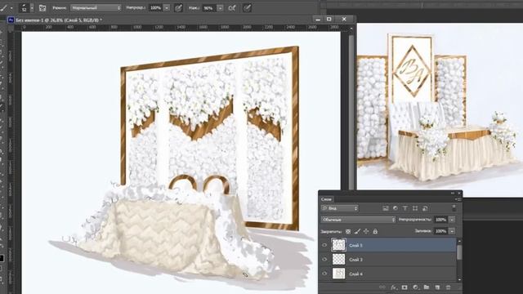
Task: Select the middle transparent layer thumbnail
Action: click(x=338, y=260)
